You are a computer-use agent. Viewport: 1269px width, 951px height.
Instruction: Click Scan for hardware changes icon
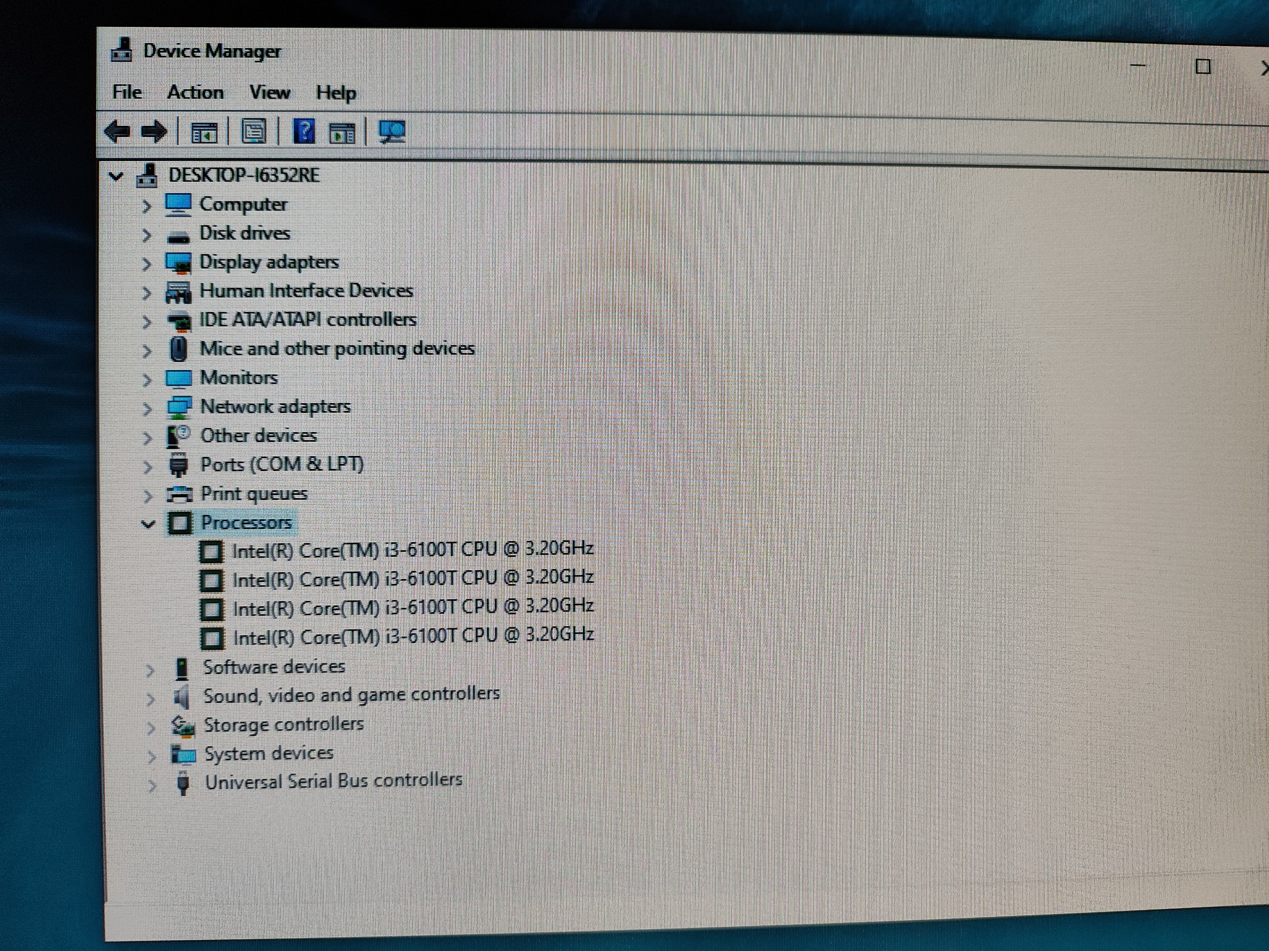pyautogui.click(x=393, y=132)
